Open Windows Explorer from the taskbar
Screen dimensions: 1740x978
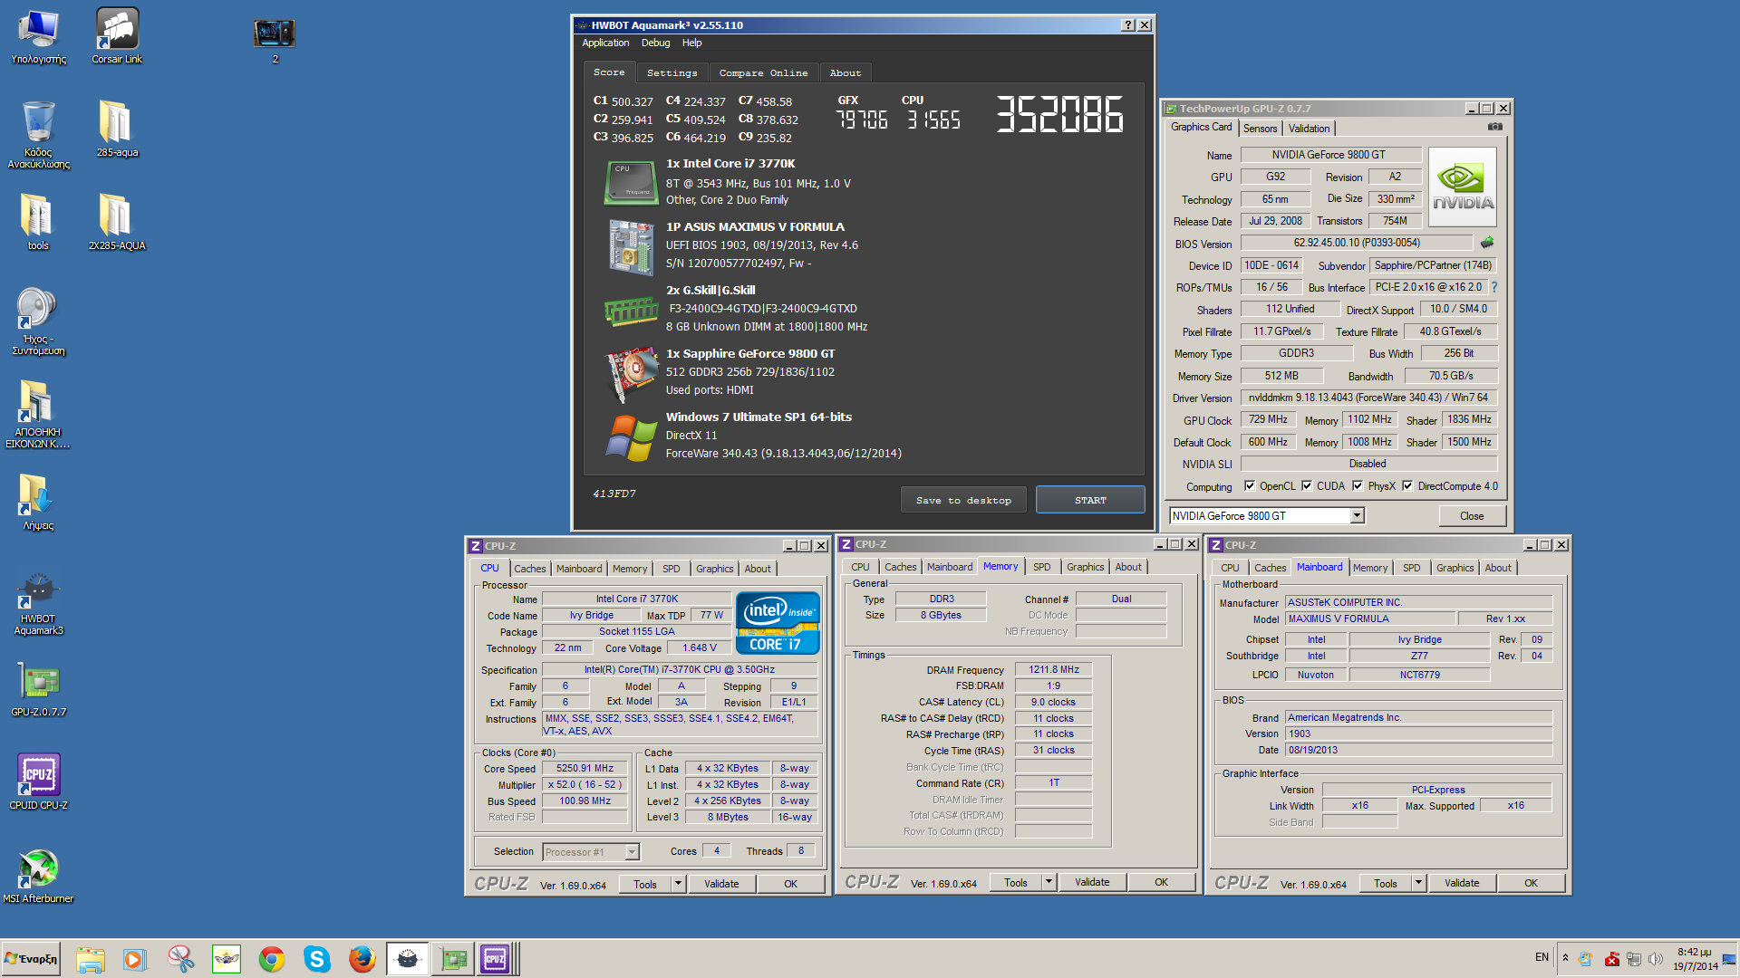(90, 959)
